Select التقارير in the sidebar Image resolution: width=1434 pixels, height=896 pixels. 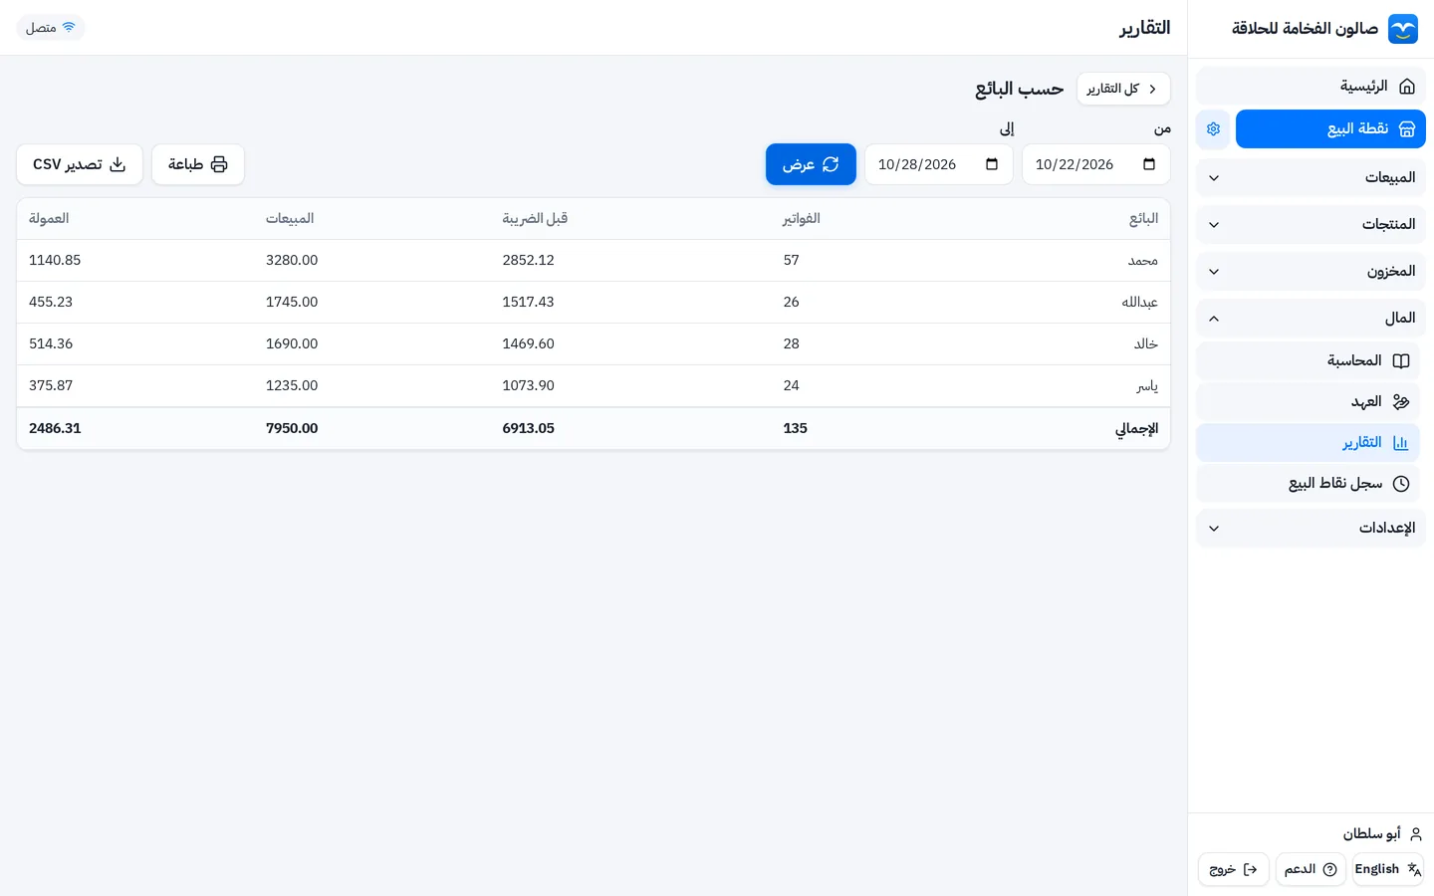point(1308,443)
